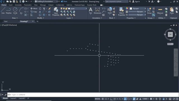Expand the Modify panel
Screen dimensions: 179x101
[41, 18]
